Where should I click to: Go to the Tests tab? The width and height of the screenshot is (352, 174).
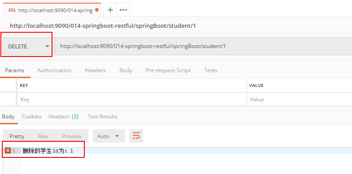(211, 70)
